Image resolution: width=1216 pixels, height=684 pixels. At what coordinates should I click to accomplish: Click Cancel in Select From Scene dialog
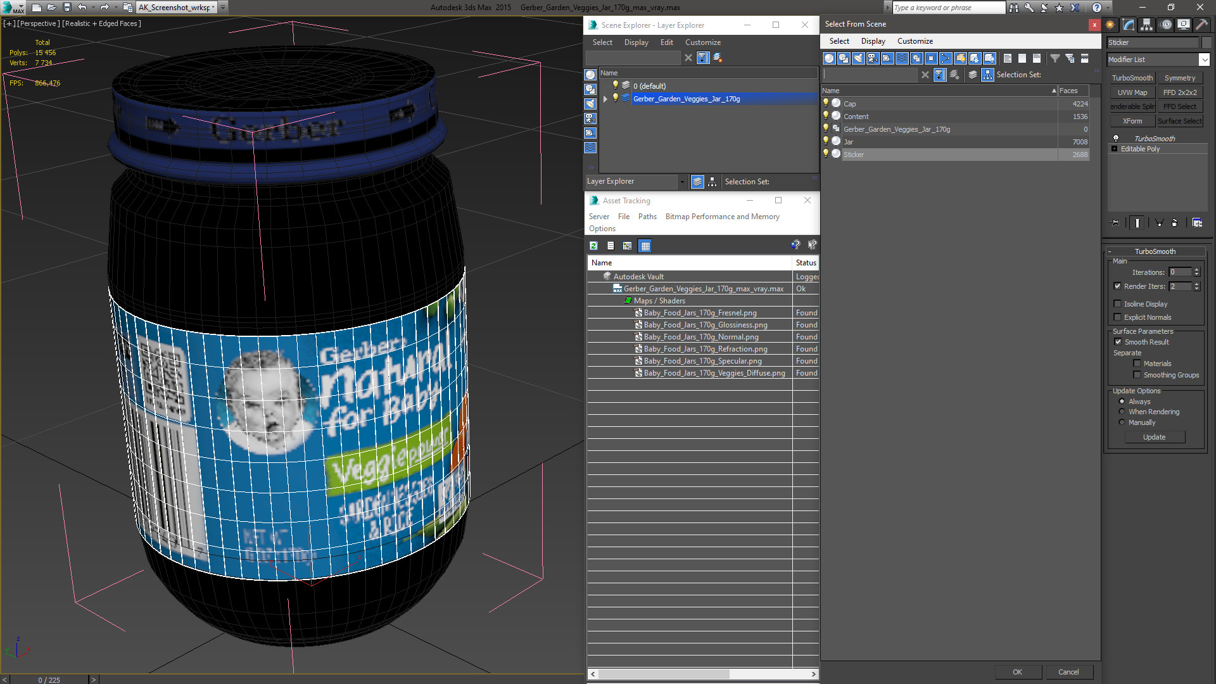(x=1068, y=672)
